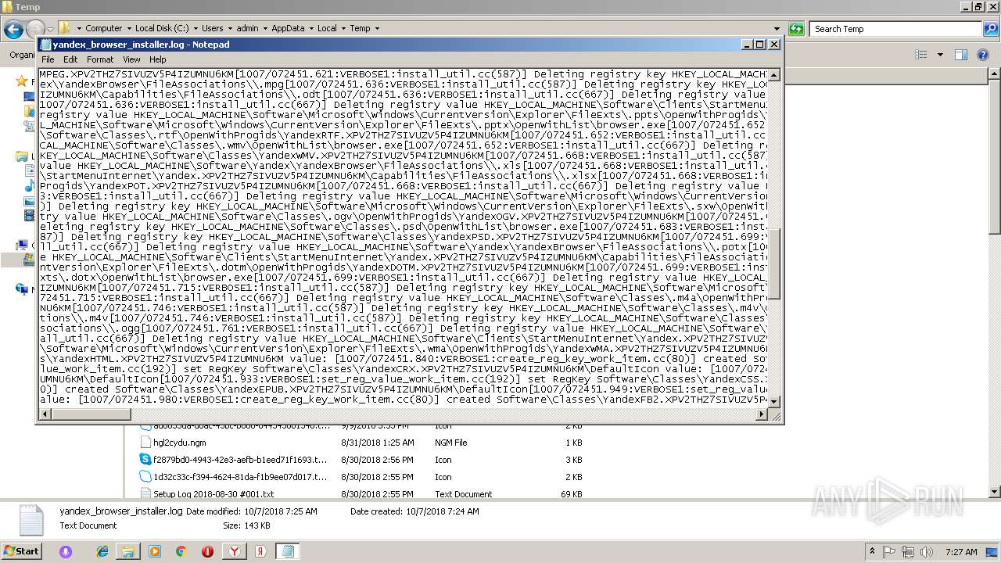The width and height of the screenshot is (1001, 563).
Task: Click Notepad's vertical scroll up arrow
Action: pyautogui.click(x=774, y=75)
